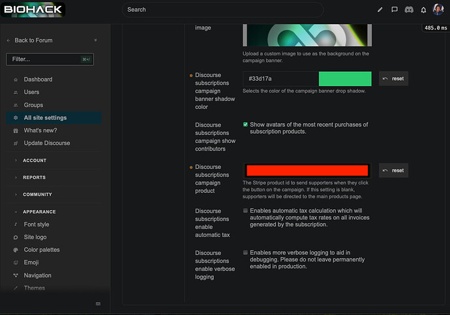Click the All site settings gear icon

(x=16, y=117)
